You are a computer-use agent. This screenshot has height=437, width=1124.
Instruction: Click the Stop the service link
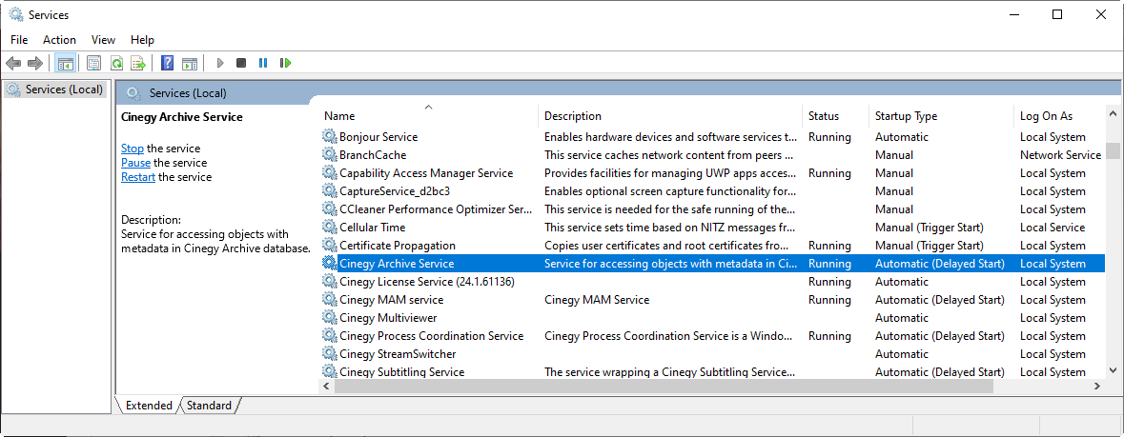[x=133, y=149]
